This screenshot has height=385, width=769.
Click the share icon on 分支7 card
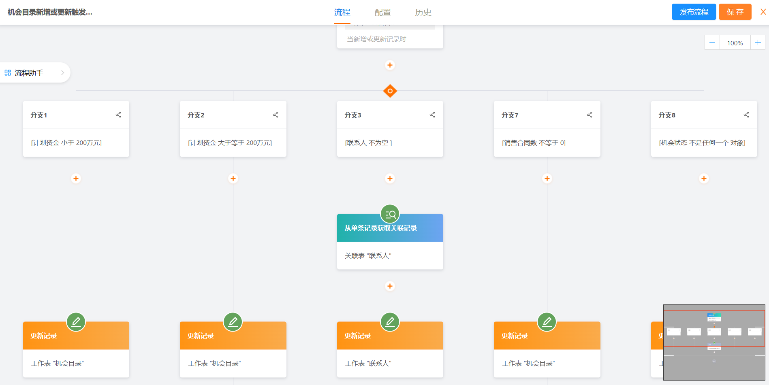tap(589, 115)
